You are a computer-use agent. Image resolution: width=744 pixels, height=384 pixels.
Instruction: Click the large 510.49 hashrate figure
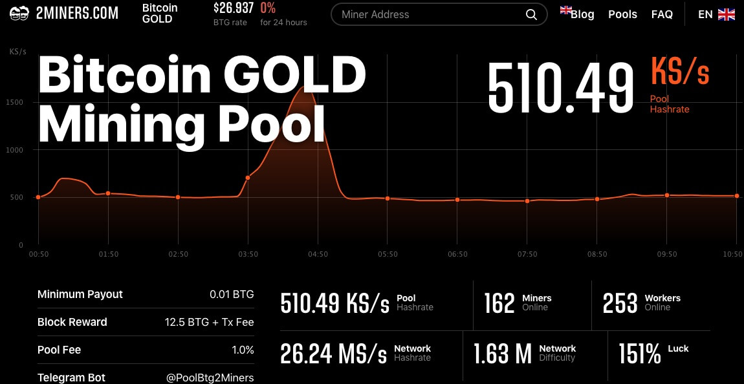(561, 89)
